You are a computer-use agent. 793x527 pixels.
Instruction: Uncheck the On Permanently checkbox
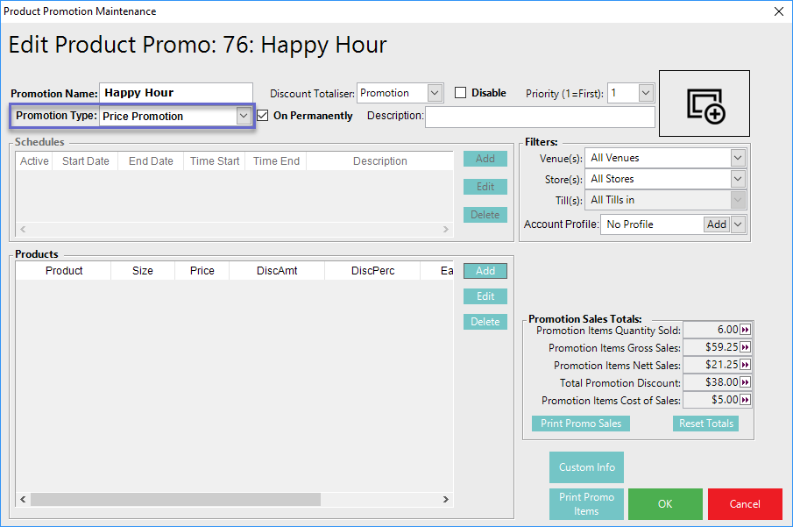263,116
